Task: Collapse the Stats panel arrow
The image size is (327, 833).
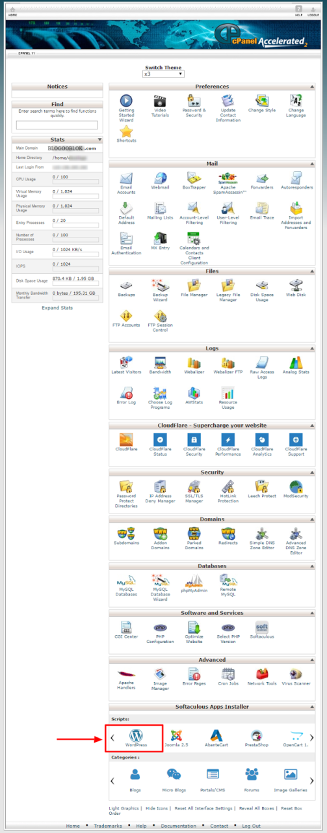Action: click(99, 139)
